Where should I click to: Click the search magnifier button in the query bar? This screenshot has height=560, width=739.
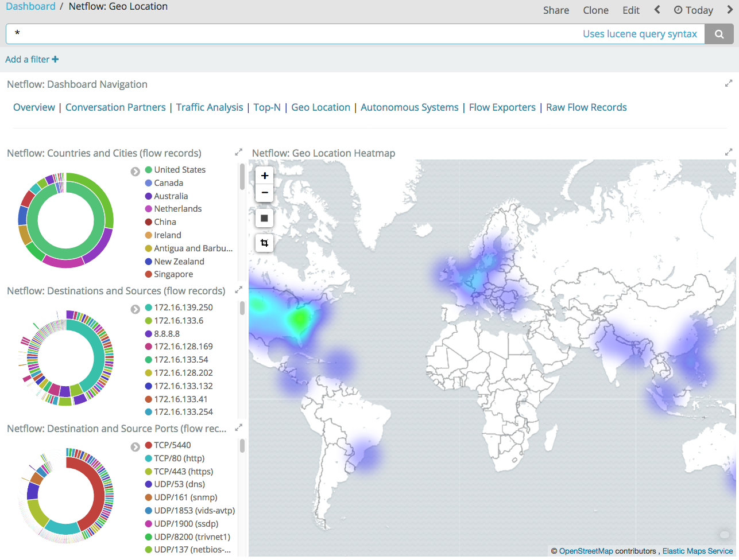pos(719,34)
